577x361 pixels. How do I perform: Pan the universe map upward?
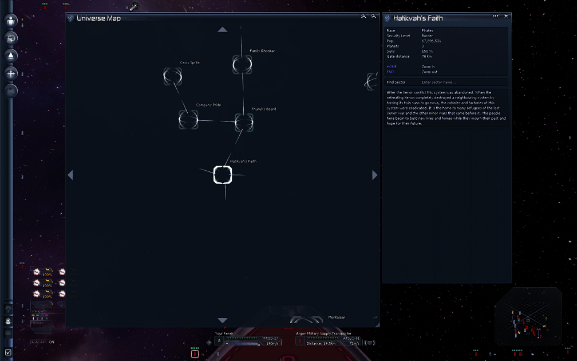tap(222, 29)
